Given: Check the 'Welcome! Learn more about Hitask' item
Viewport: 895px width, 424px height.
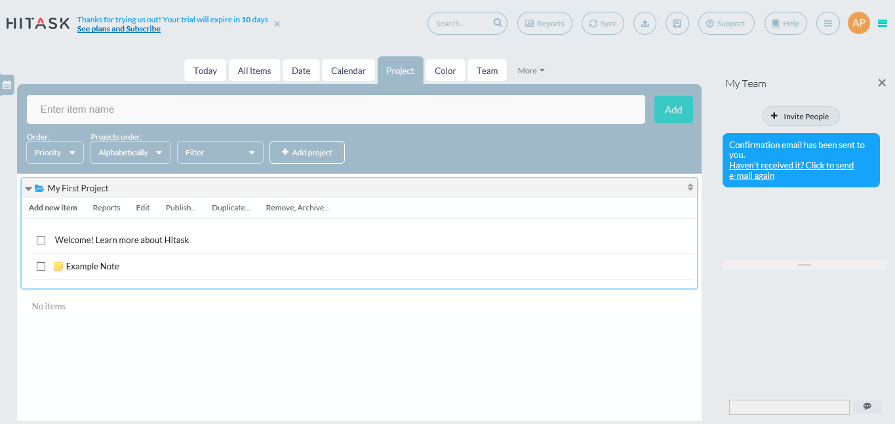Looking at the screenshot, I should 41,241.
